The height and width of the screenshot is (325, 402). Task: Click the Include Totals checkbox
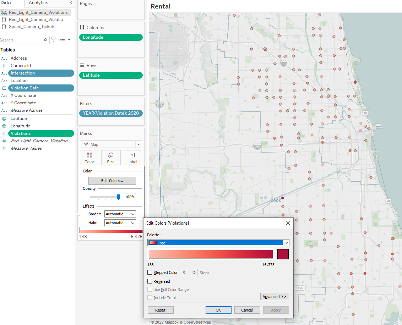[150, 297]
